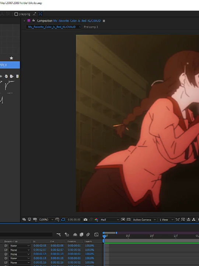199x266 pixels.
Task: Click the time navigator end handle
Action: 116,233
